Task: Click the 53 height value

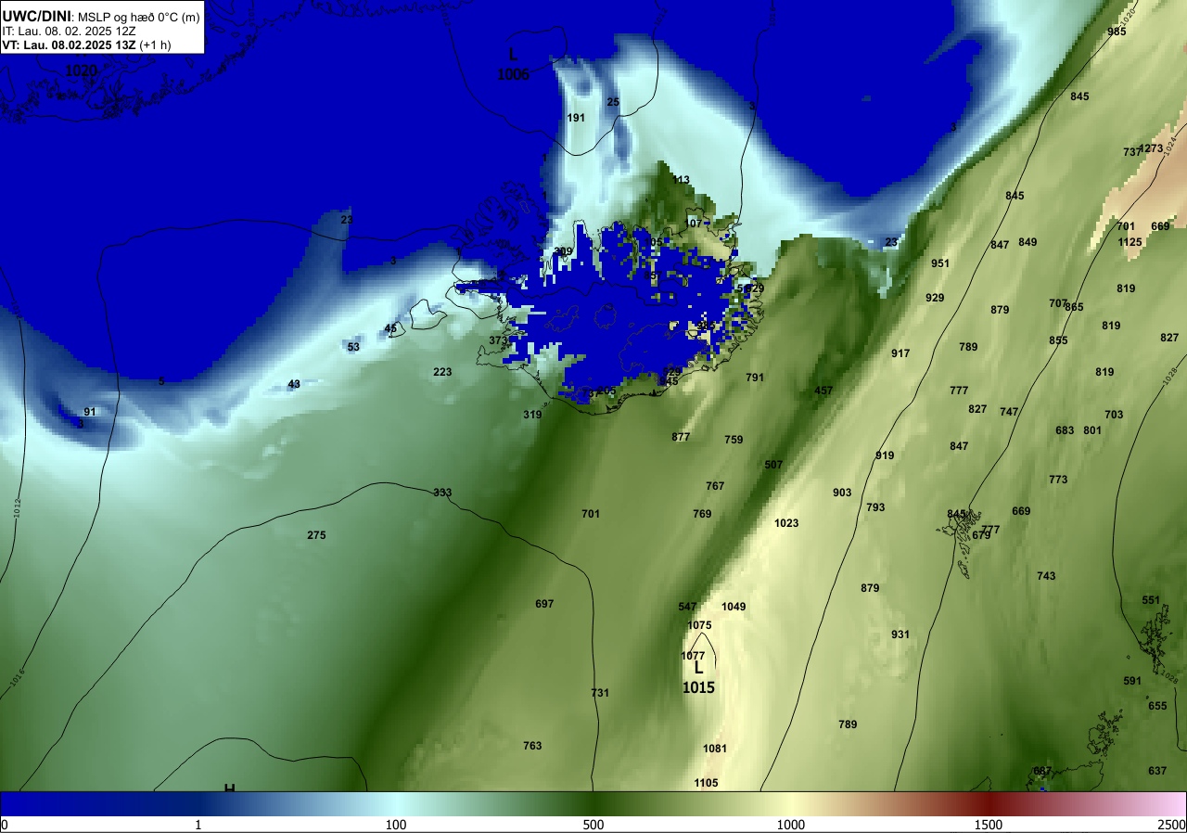Action: click(353, 347)
